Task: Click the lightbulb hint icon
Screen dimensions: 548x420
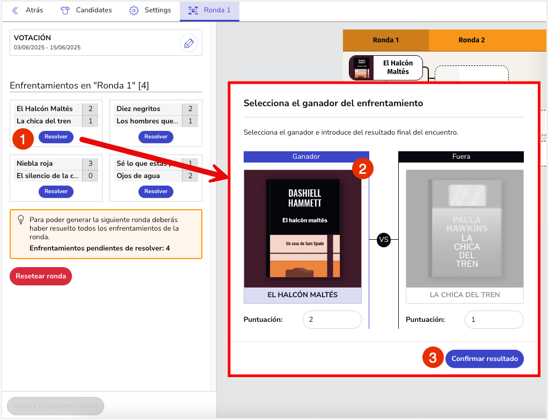Action: (x=21, y=220)
